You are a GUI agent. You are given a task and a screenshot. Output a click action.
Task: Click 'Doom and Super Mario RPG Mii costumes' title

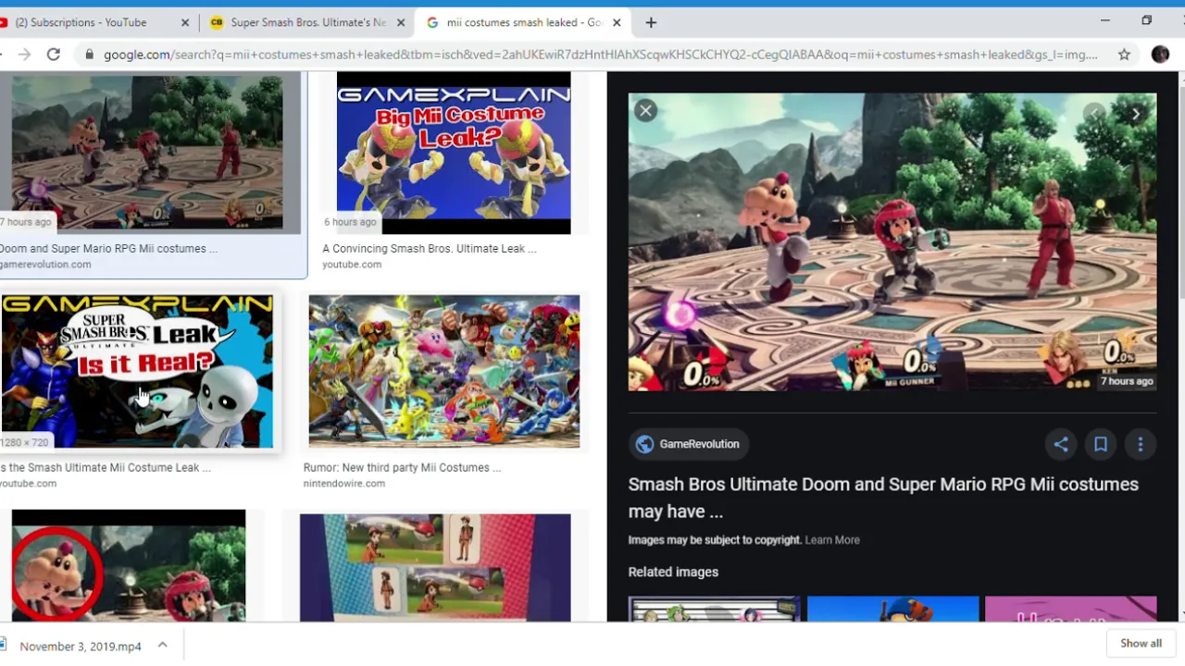[109, 249]
